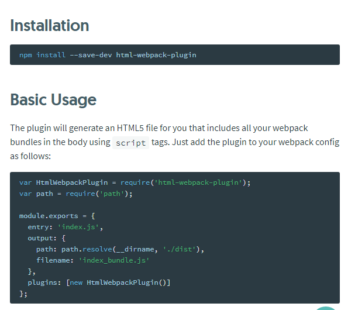341x310 pixels.
Task: Click the Installation heading
Action: tap(50, 26)
